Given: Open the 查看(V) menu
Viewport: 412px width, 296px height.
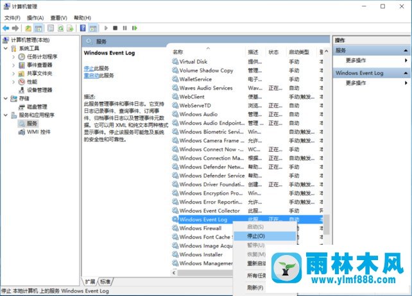Looking at the screenshot, I should tap(58, 18).
